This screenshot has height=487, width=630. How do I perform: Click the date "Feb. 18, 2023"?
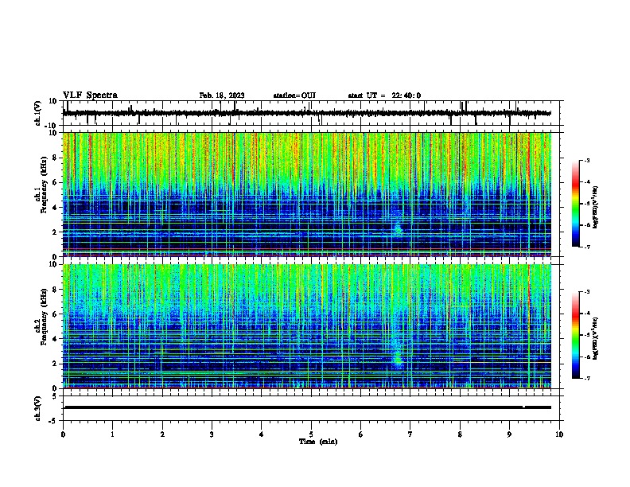222,95
